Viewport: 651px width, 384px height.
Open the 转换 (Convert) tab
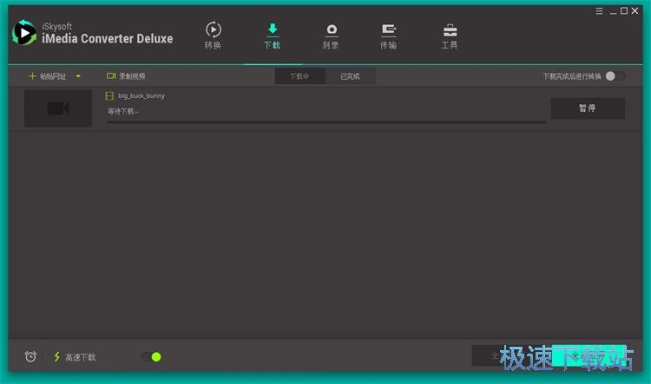tap(213, 36)
